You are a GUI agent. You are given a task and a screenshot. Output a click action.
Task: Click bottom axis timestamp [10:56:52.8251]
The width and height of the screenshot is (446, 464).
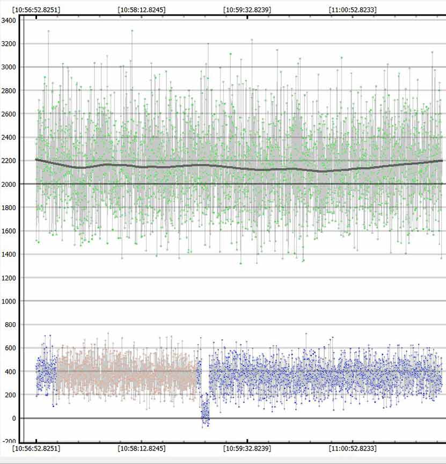36,448
